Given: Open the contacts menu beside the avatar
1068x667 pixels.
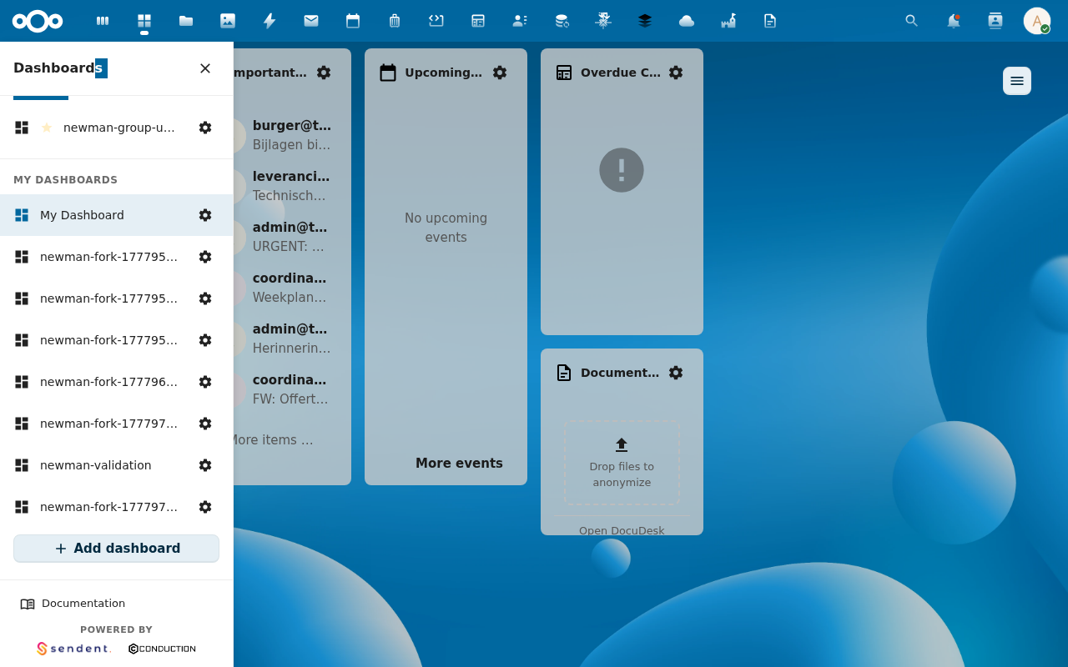Looking at the screenshot, I should (995, 21).
